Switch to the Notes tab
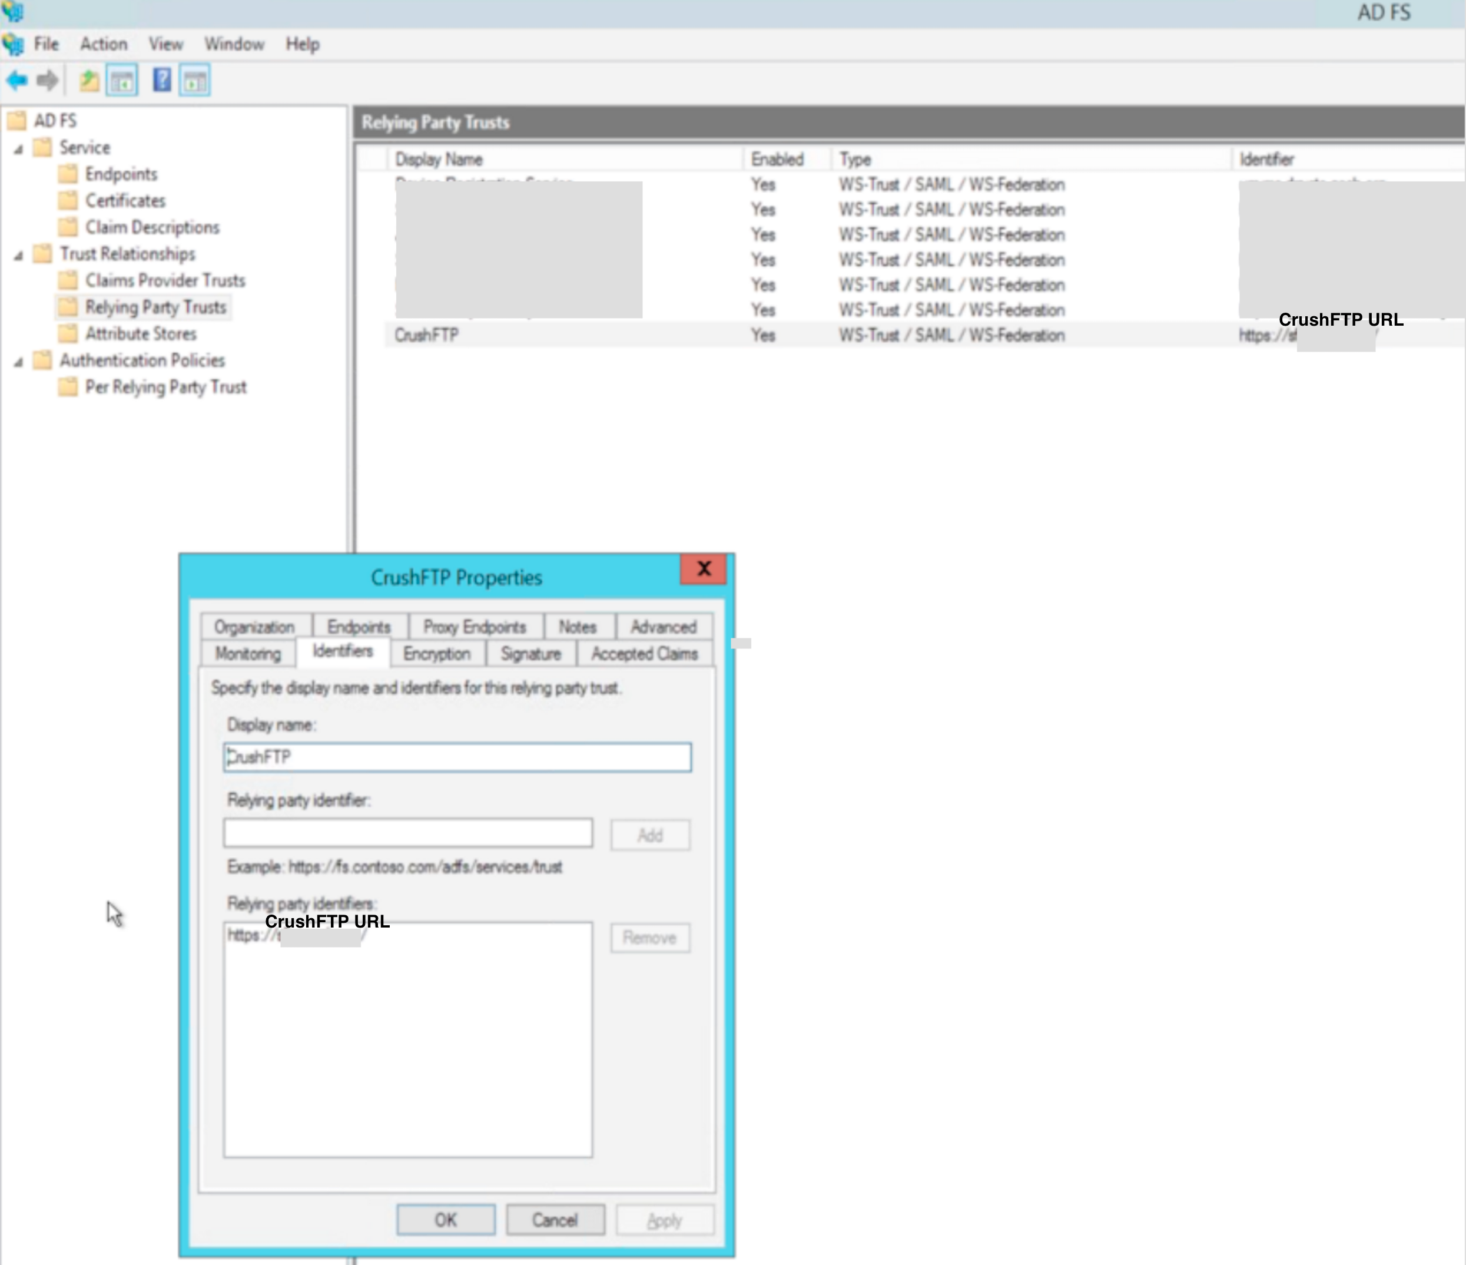This screenshot has width=1466, height=1265. (x=579, y=627)
